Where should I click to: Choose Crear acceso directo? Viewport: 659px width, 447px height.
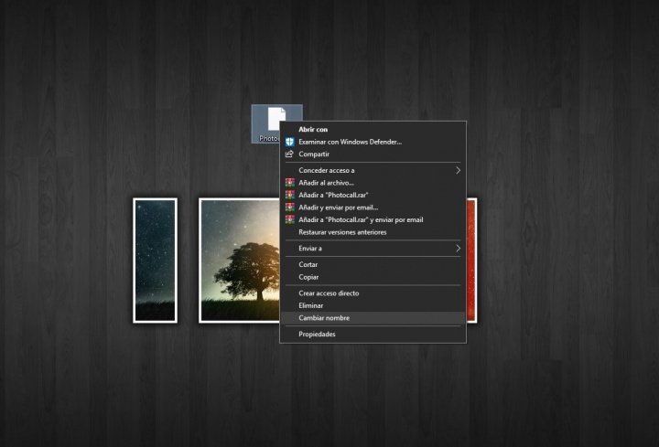pyautogui.click(x=373, y=293)
